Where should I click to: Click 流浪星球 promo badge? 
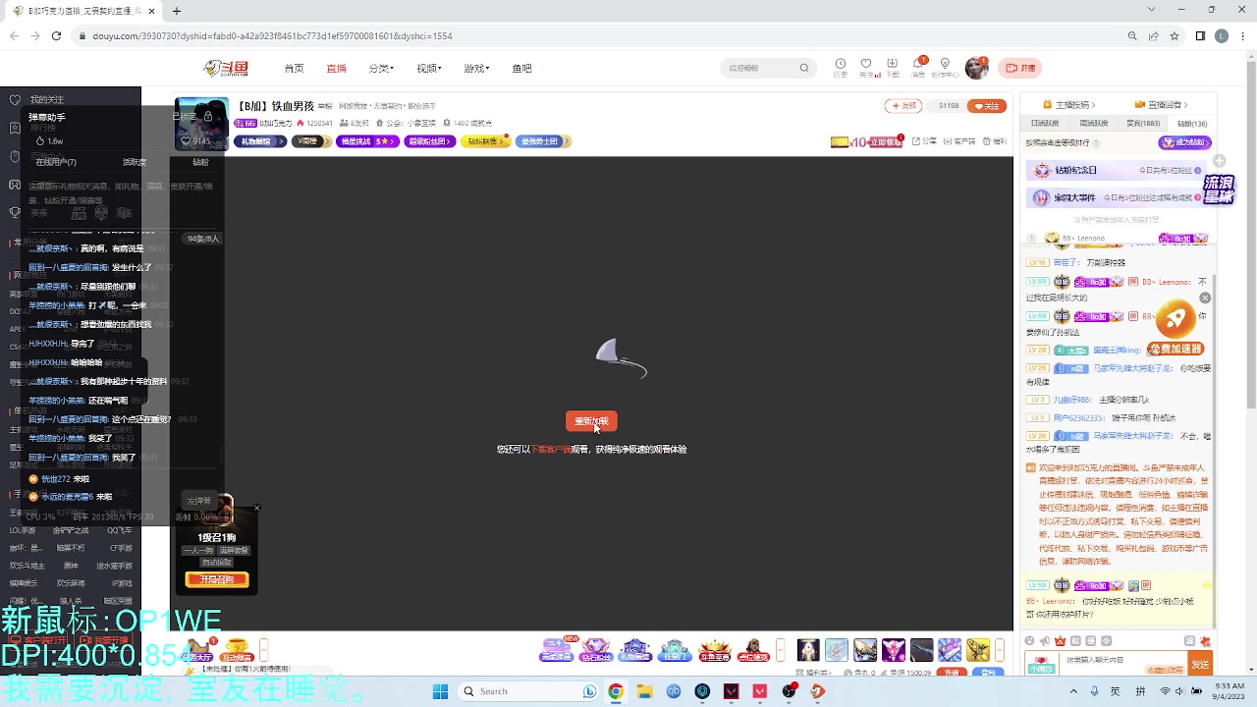point(1219,189)
